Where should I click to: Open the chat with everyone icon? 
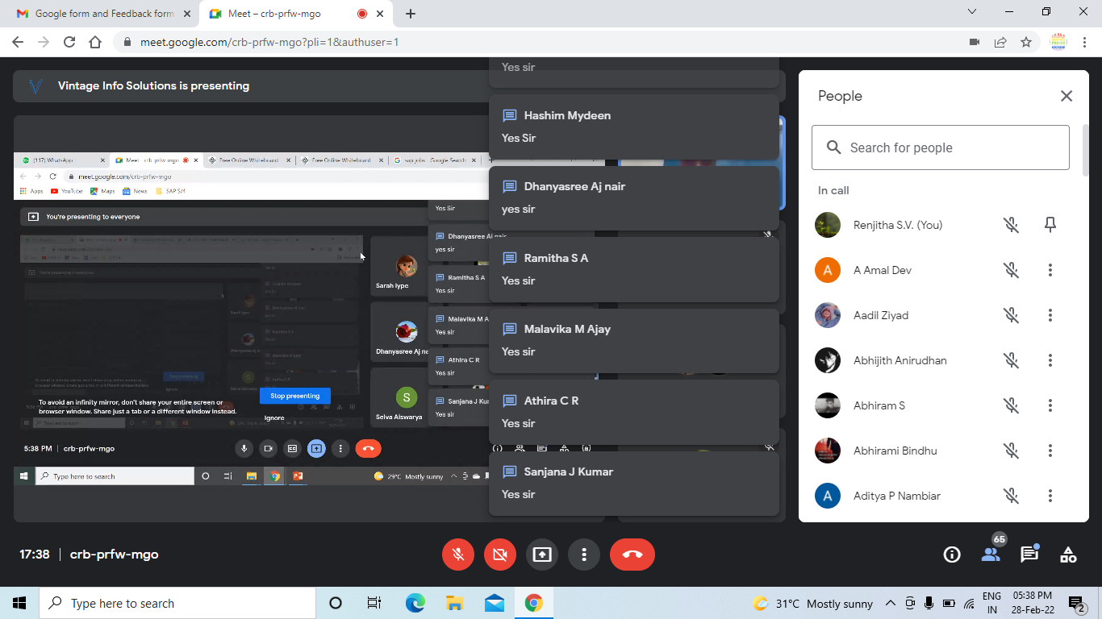(x=1029, y=555)
